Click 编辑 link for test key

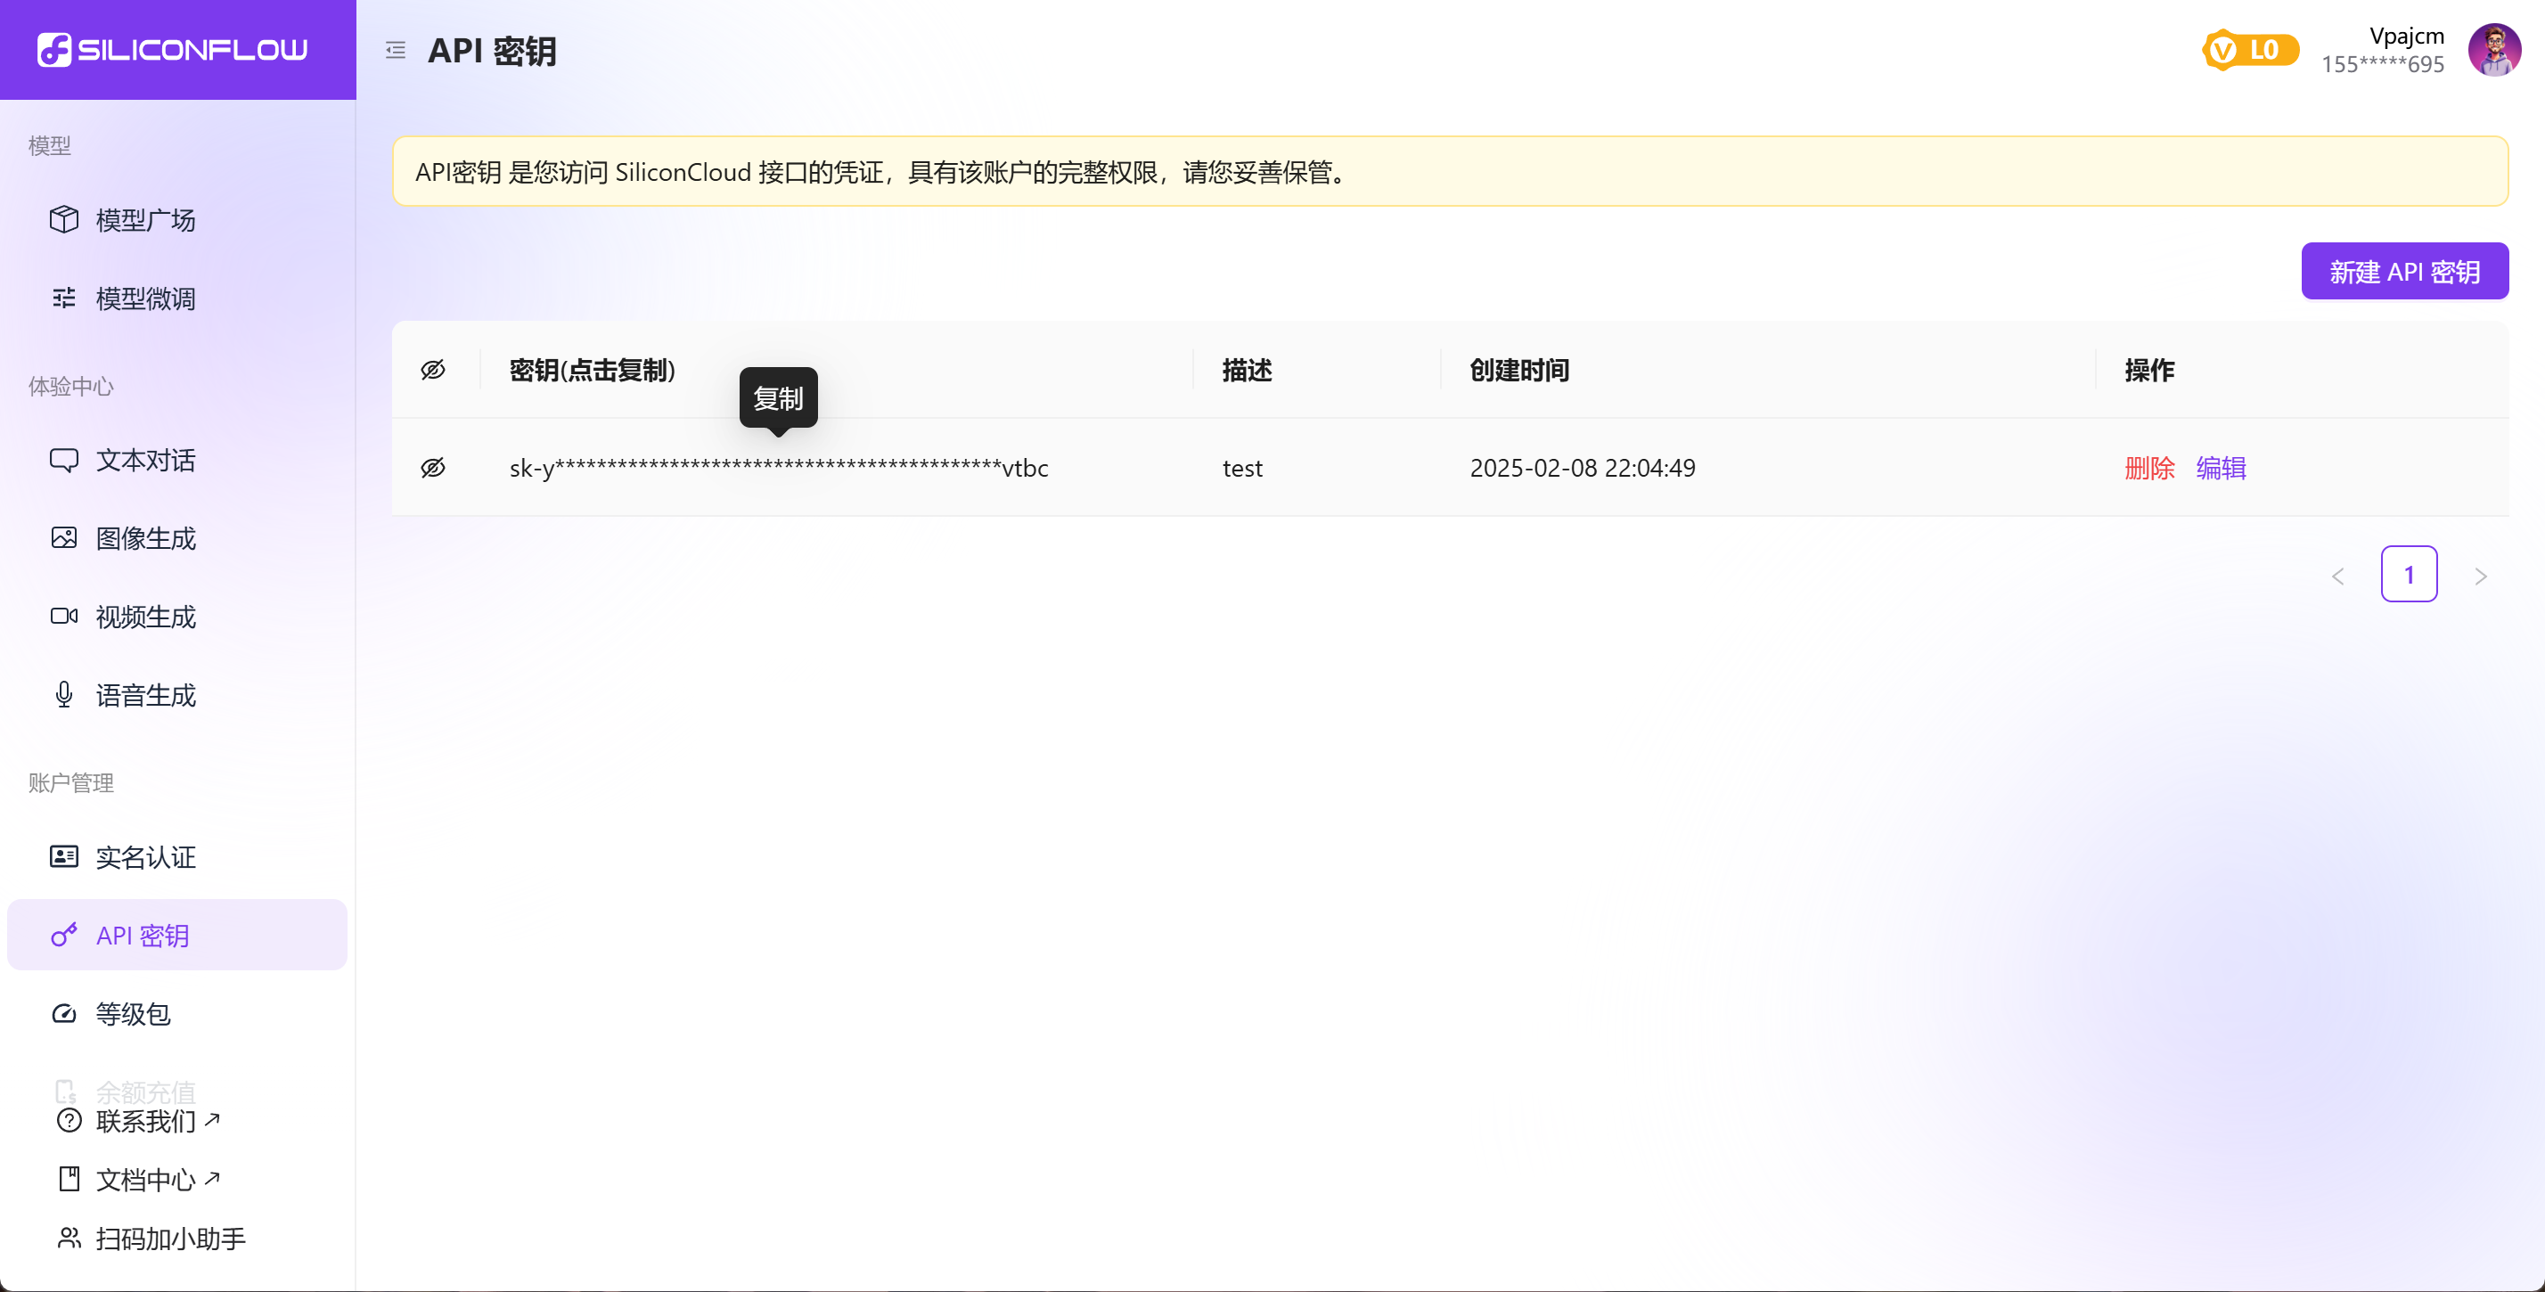click(2220, 468)
